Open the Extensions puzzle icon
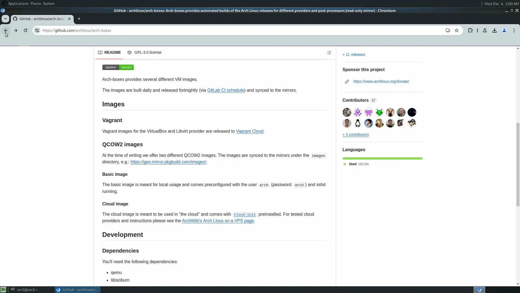This screenshot has width=520, height=293. 470,30
